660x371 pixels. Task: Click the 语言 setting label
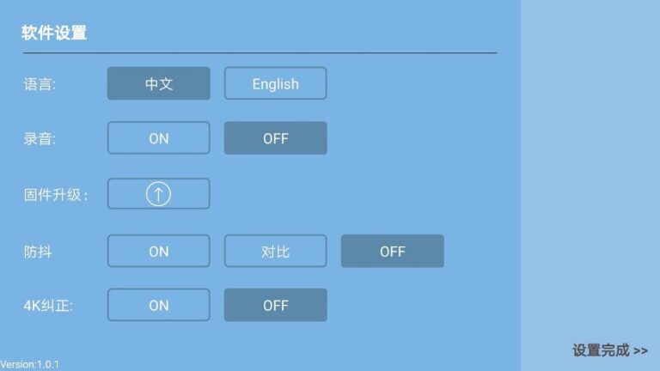[40, 84]
